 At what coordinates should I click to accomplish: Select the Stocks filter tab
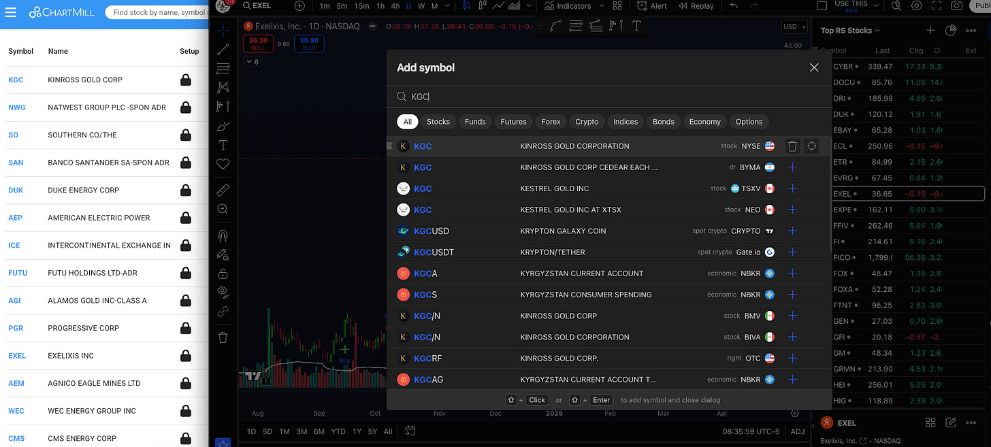[438, 122]
